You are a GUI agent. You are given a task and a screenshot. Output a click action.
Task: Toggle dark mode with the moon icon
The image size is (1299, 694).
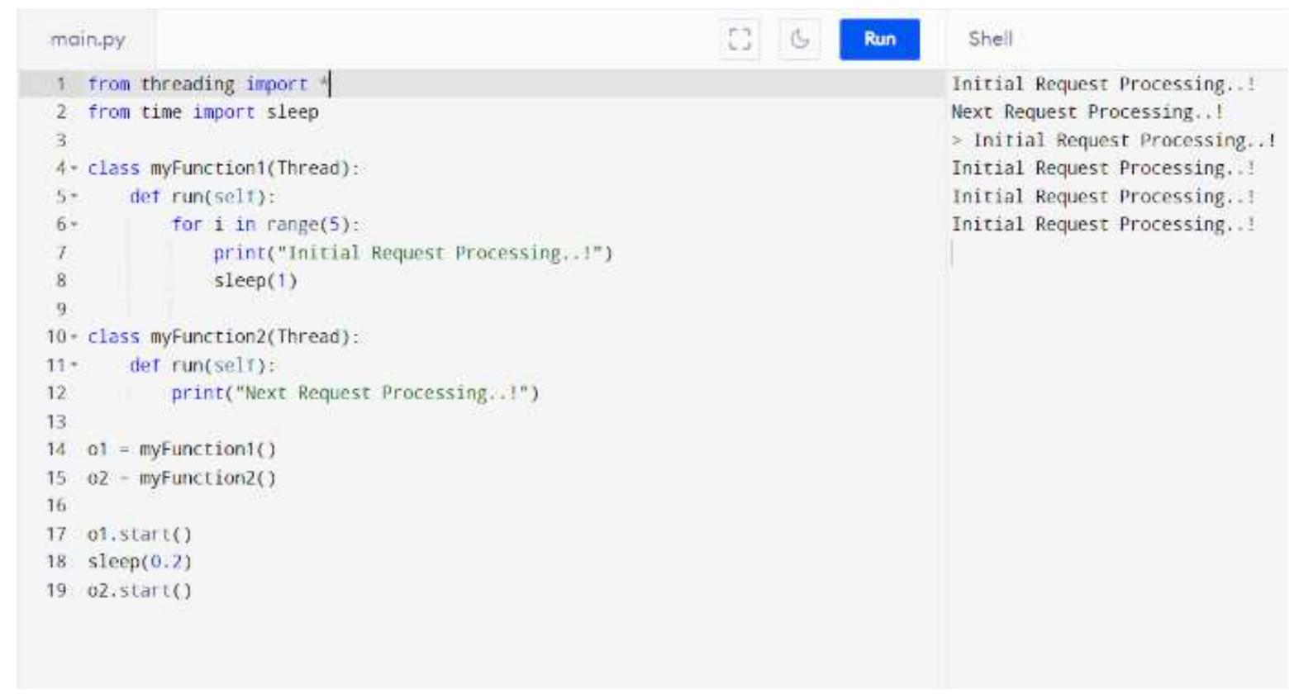pyautogui.click(x=799, y=39)
